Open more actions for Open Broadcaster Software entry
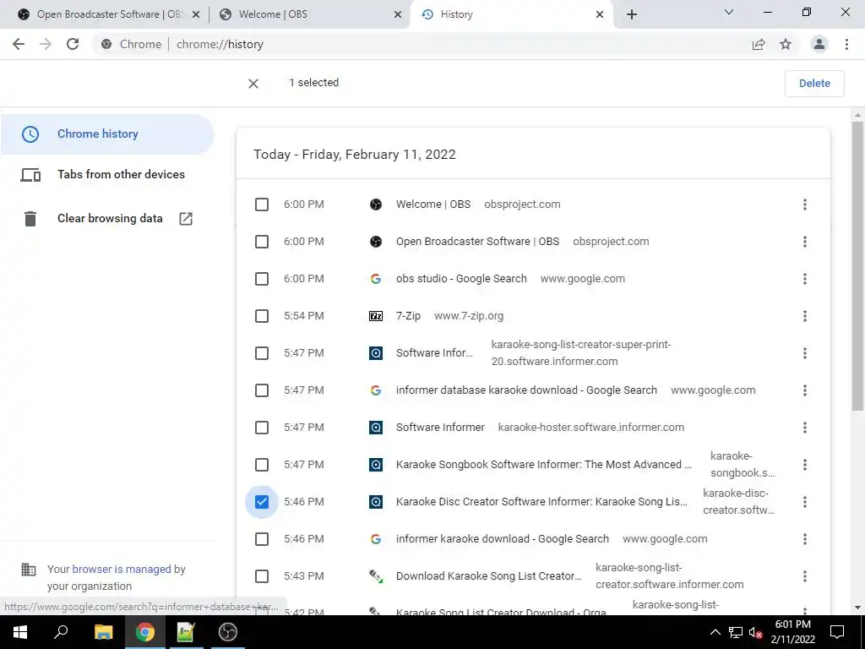The width and height of the screenshot is (865, 649). pyautogui.click(x=805, y=242)
